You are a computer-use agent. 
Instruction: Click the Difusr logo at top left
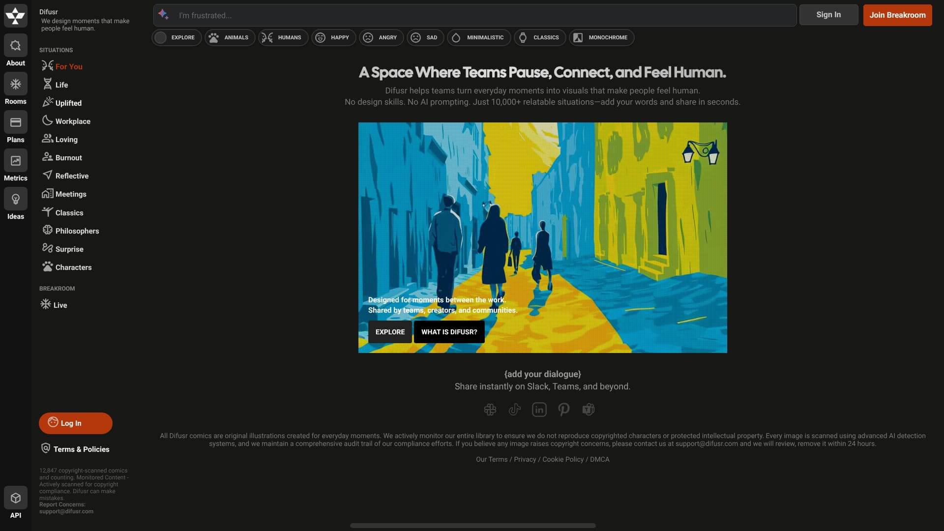(15, 15)
